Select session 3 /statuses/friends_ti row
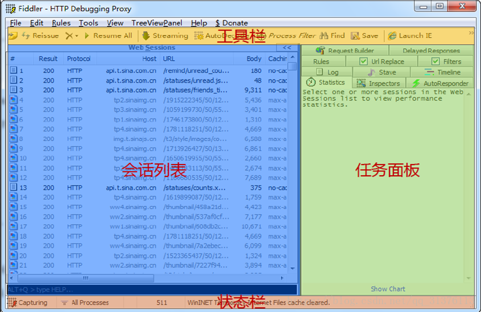The height and width of the screenshot is (312, 481). tap(148, 90)
